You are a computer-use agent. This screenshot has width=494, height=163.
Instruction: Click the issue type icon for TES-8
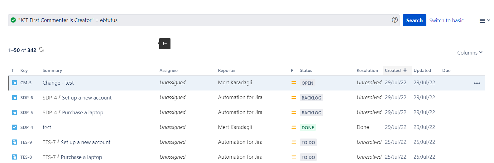[14, 157]
